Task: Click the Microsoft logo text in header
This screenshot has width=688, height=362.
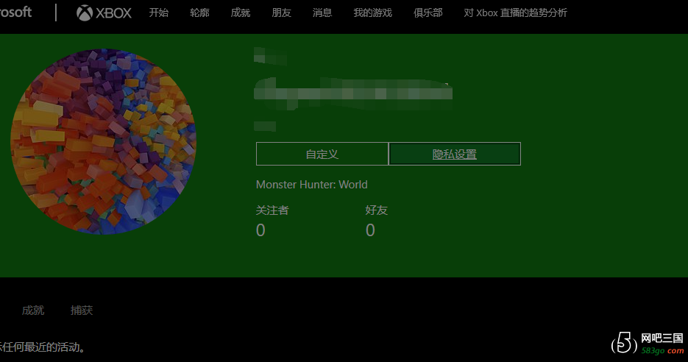Action: pyautogui.click(x=15, y=12)
